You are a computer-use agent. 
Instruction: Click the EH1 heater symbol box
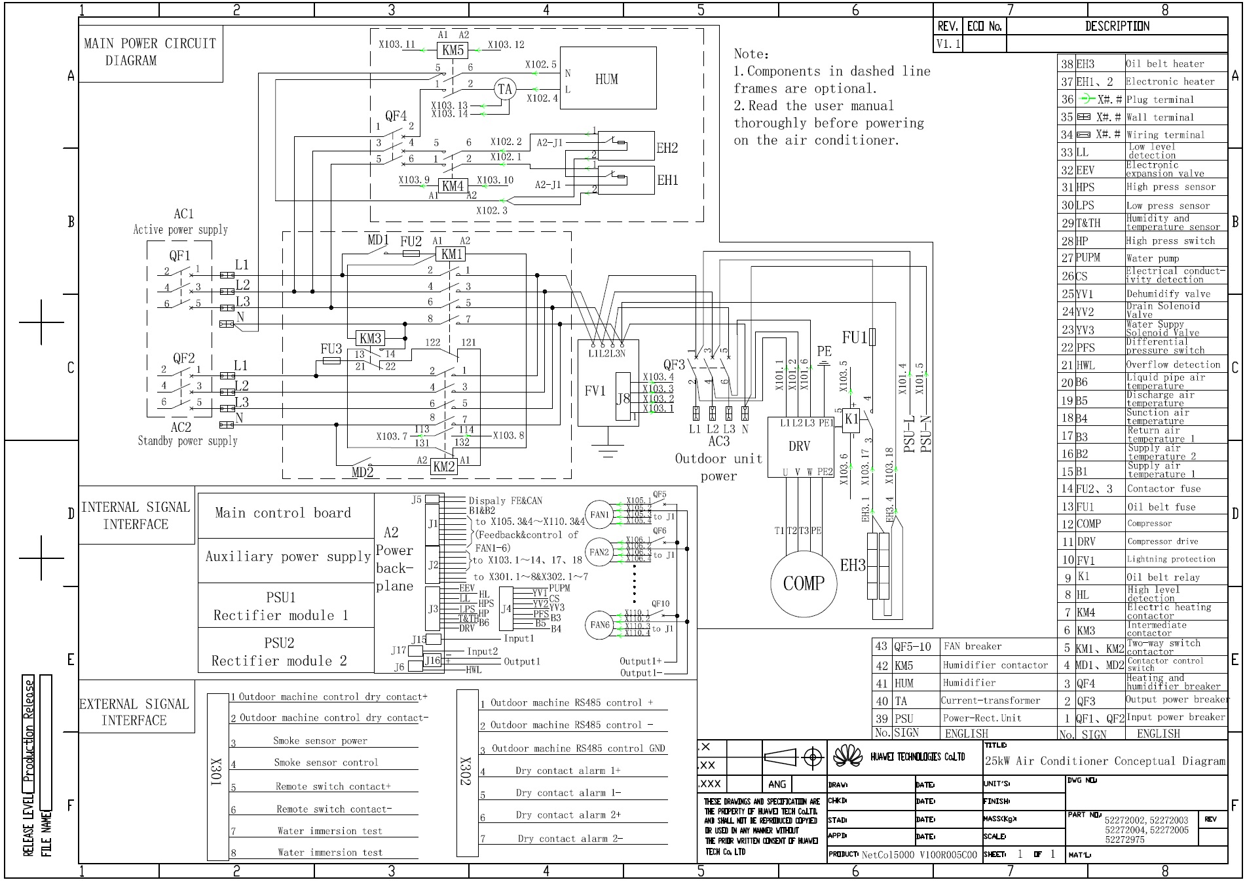[626, 180]
